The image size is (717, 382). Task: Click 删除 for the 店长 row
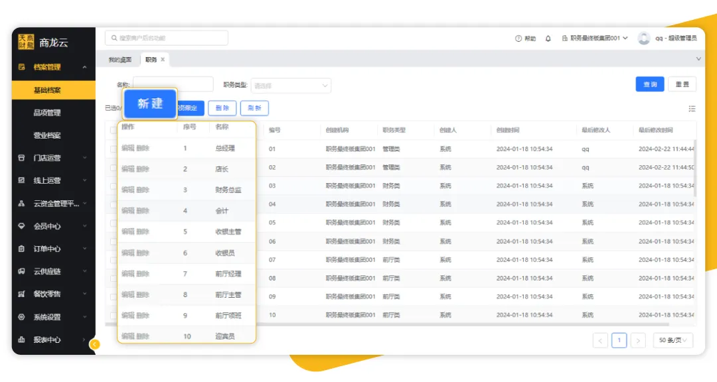[143, 169]
